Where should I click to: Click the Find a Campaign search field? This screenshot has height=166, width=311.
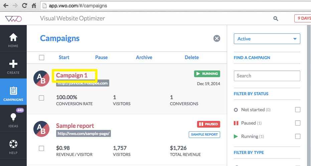267,76
